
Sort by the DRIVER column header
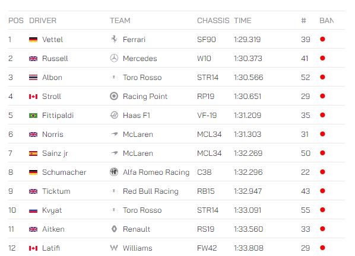pyautogui.click(x=43, y=21)
